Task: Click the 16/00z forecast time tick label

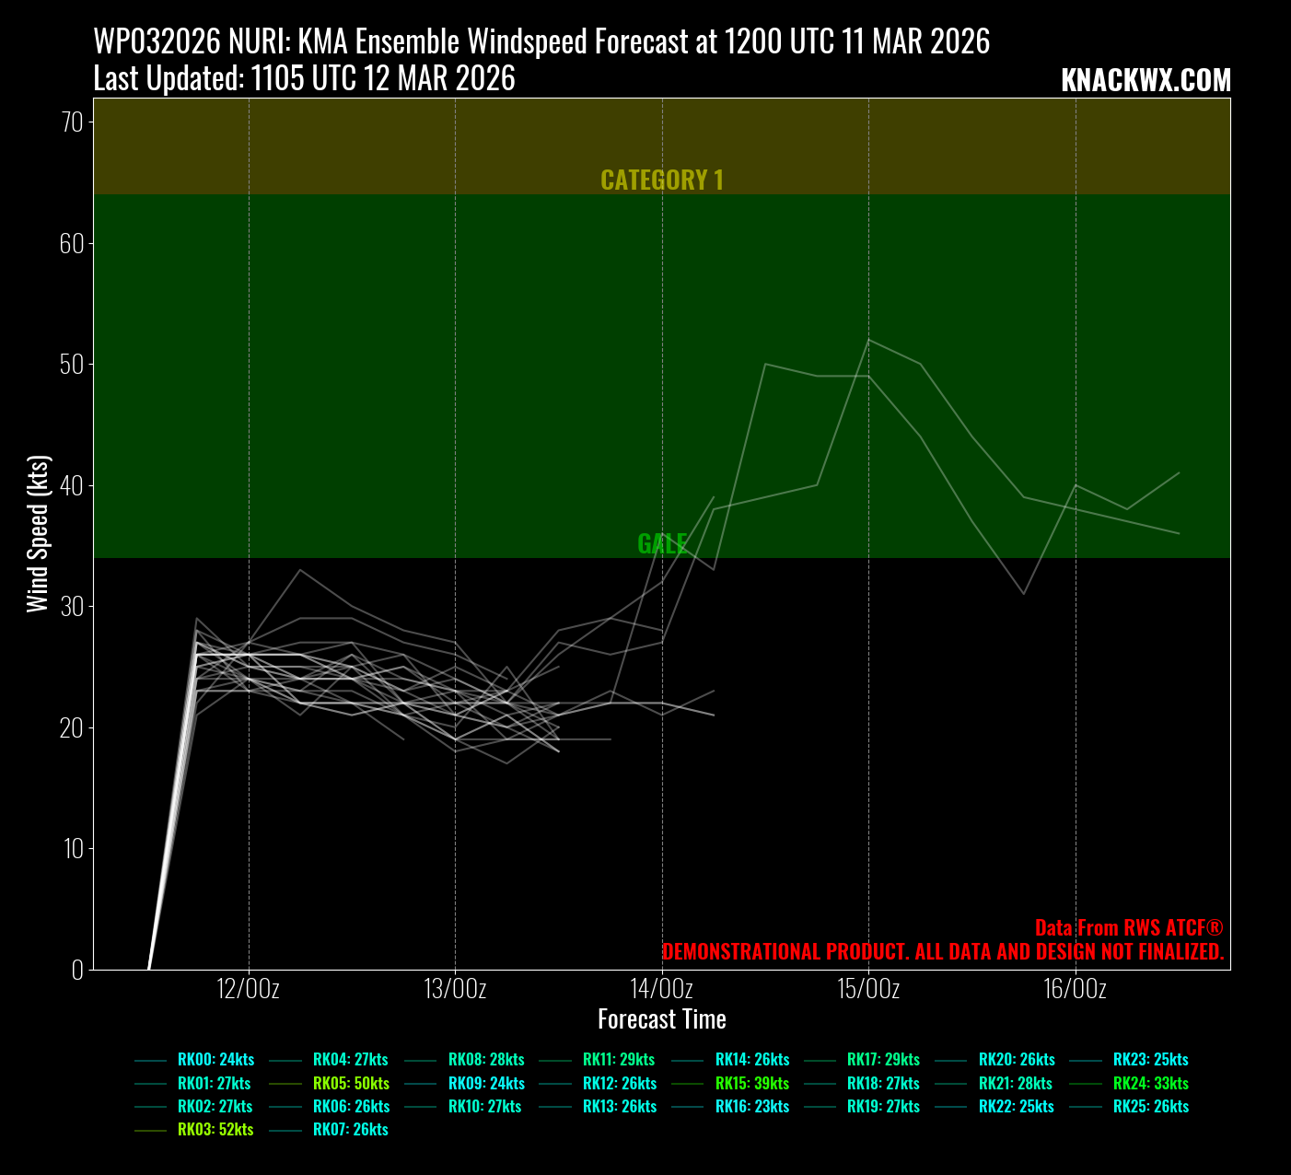Action: tap(1075, 990)
